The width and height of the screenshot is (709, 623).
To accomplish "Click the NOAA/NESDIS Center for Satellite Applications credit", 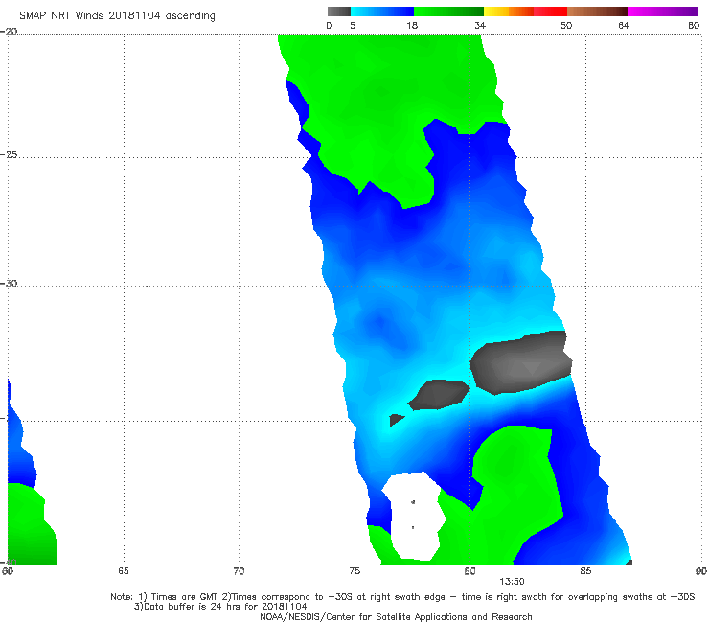I will click(396, 616).
